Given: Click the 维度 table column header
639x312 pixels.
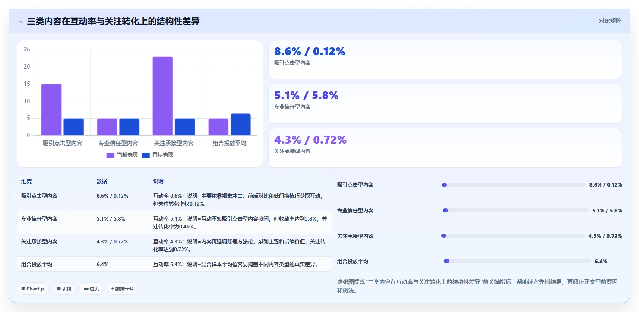Looking at the screenshot, I should coord(26,181).
